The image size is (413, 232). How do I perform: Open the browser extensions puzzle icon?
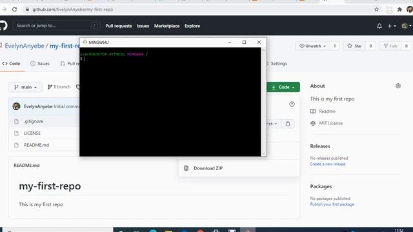(x=399, y=10)
